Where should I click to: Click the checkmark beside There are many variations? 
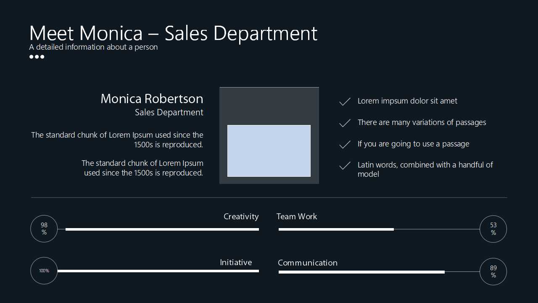point(345,123)
